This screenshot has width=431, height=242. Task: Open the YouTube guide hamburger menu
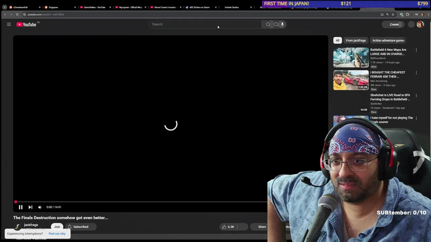[x=9, y=24]
